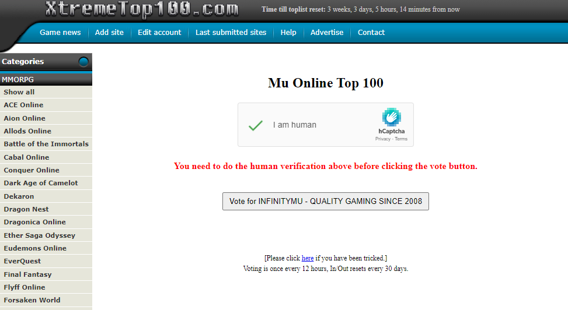Image resolution: width=568 pixels, height=310 pixels.
Task: Open the Cabal Online category
Action: tap(46, 157)
